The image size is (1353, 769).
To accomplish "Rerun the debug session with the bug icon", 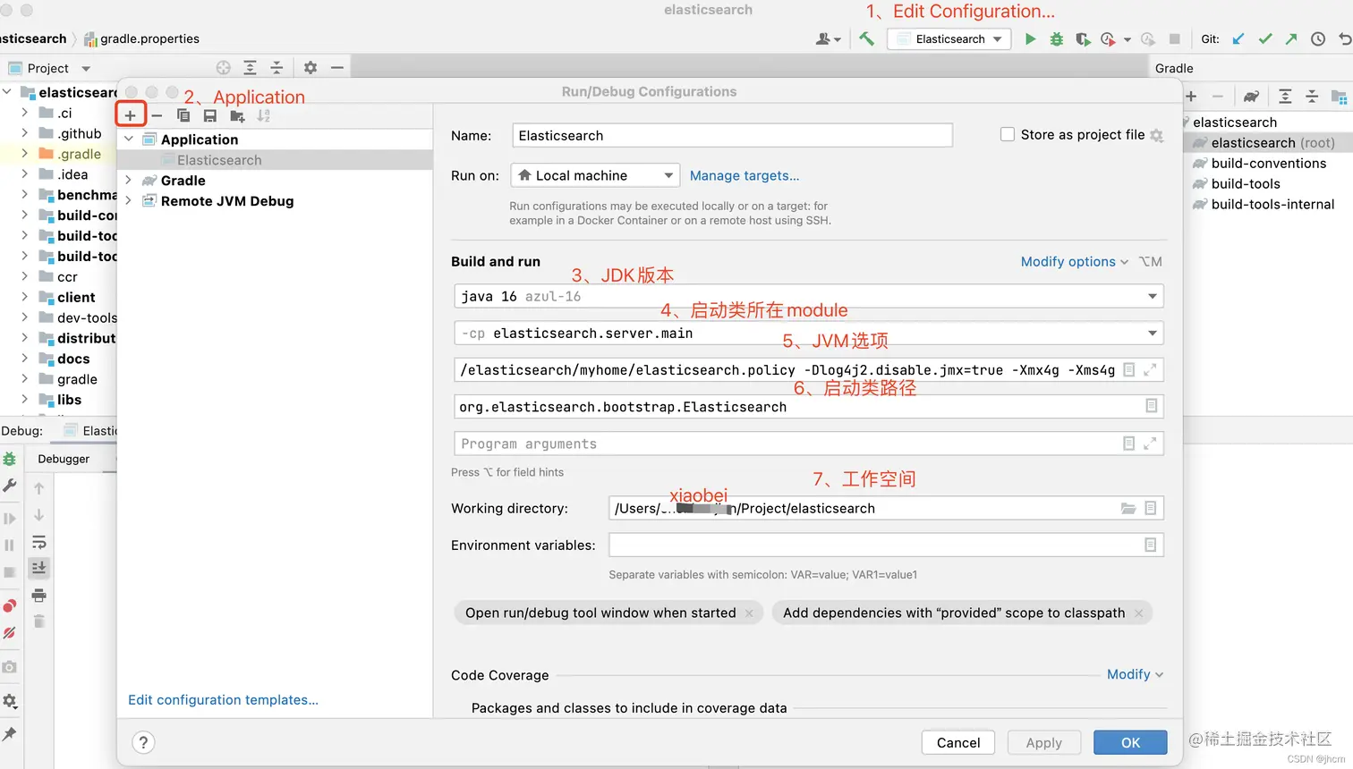I will point(9,459).
